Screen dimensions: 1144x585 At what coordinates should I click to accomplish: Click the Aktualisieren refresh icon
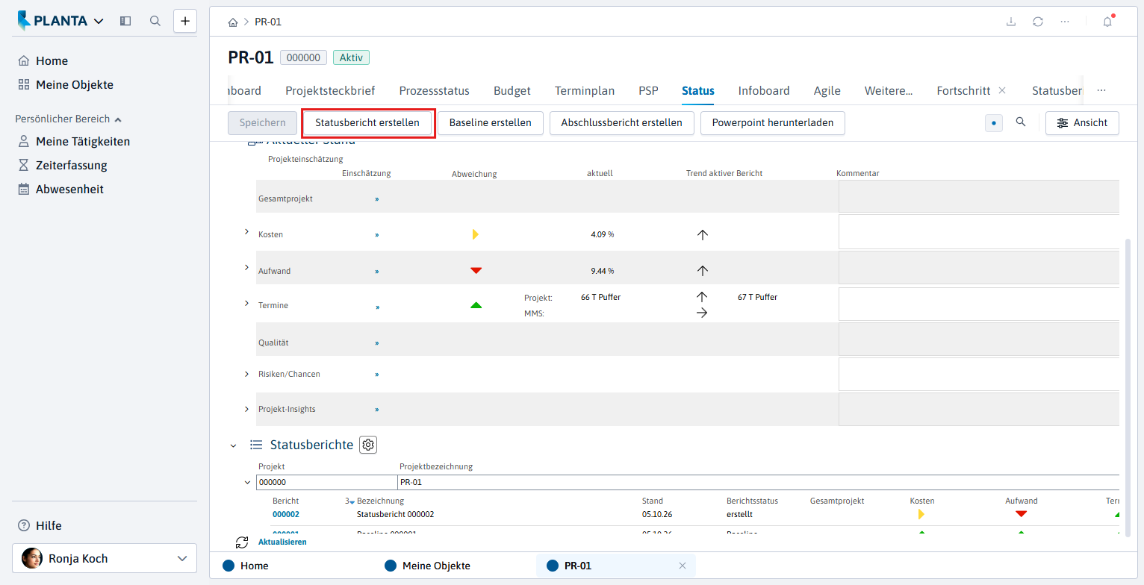point(241,542)
